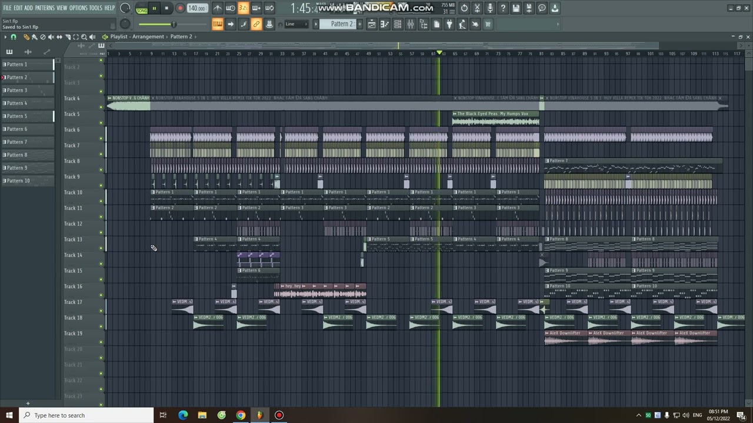Open the PATTERNS menu
The height and width of the screenshot is (423, 753).
tap(45, 8)
